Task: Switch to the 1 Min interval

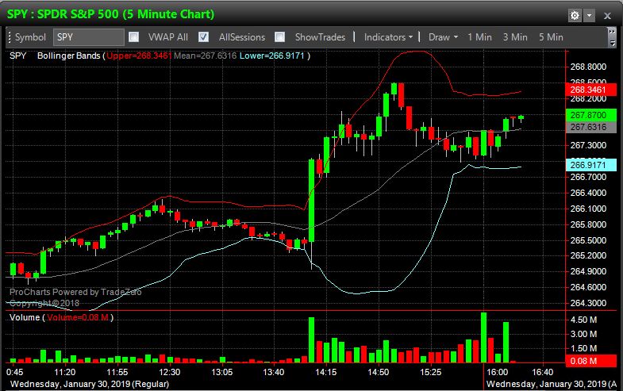Action: click(480, 37)
